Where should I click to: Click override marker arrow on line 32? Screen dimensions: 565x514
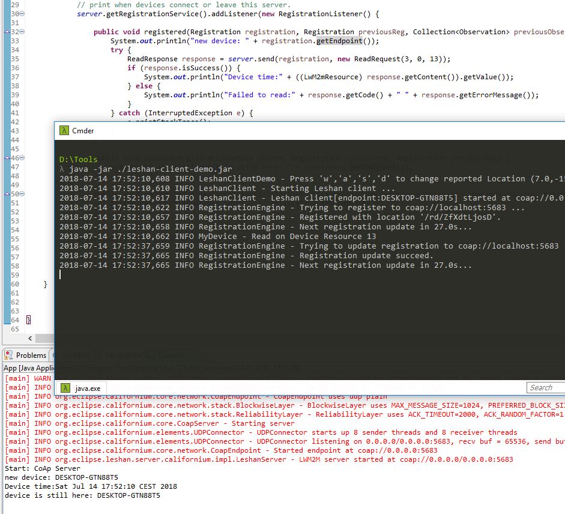pos(7,32)
